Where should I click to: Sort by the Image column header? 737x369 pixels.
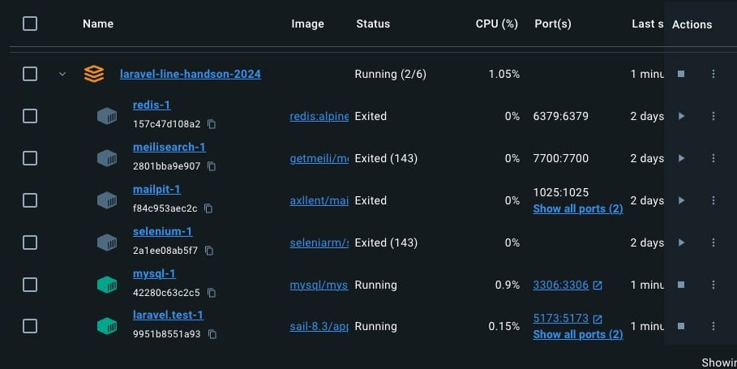pyautogui.click(x=307, y=24)
